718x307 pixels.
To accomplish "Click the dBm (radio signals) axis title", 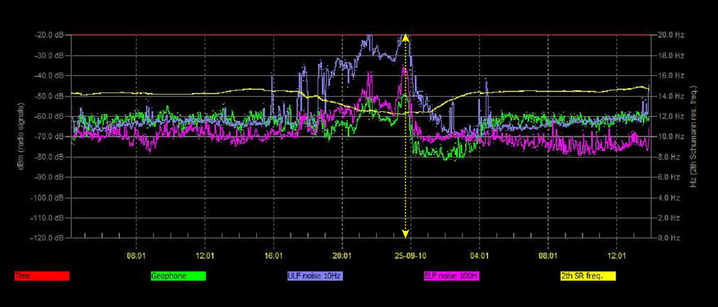I will click(20, 137).
